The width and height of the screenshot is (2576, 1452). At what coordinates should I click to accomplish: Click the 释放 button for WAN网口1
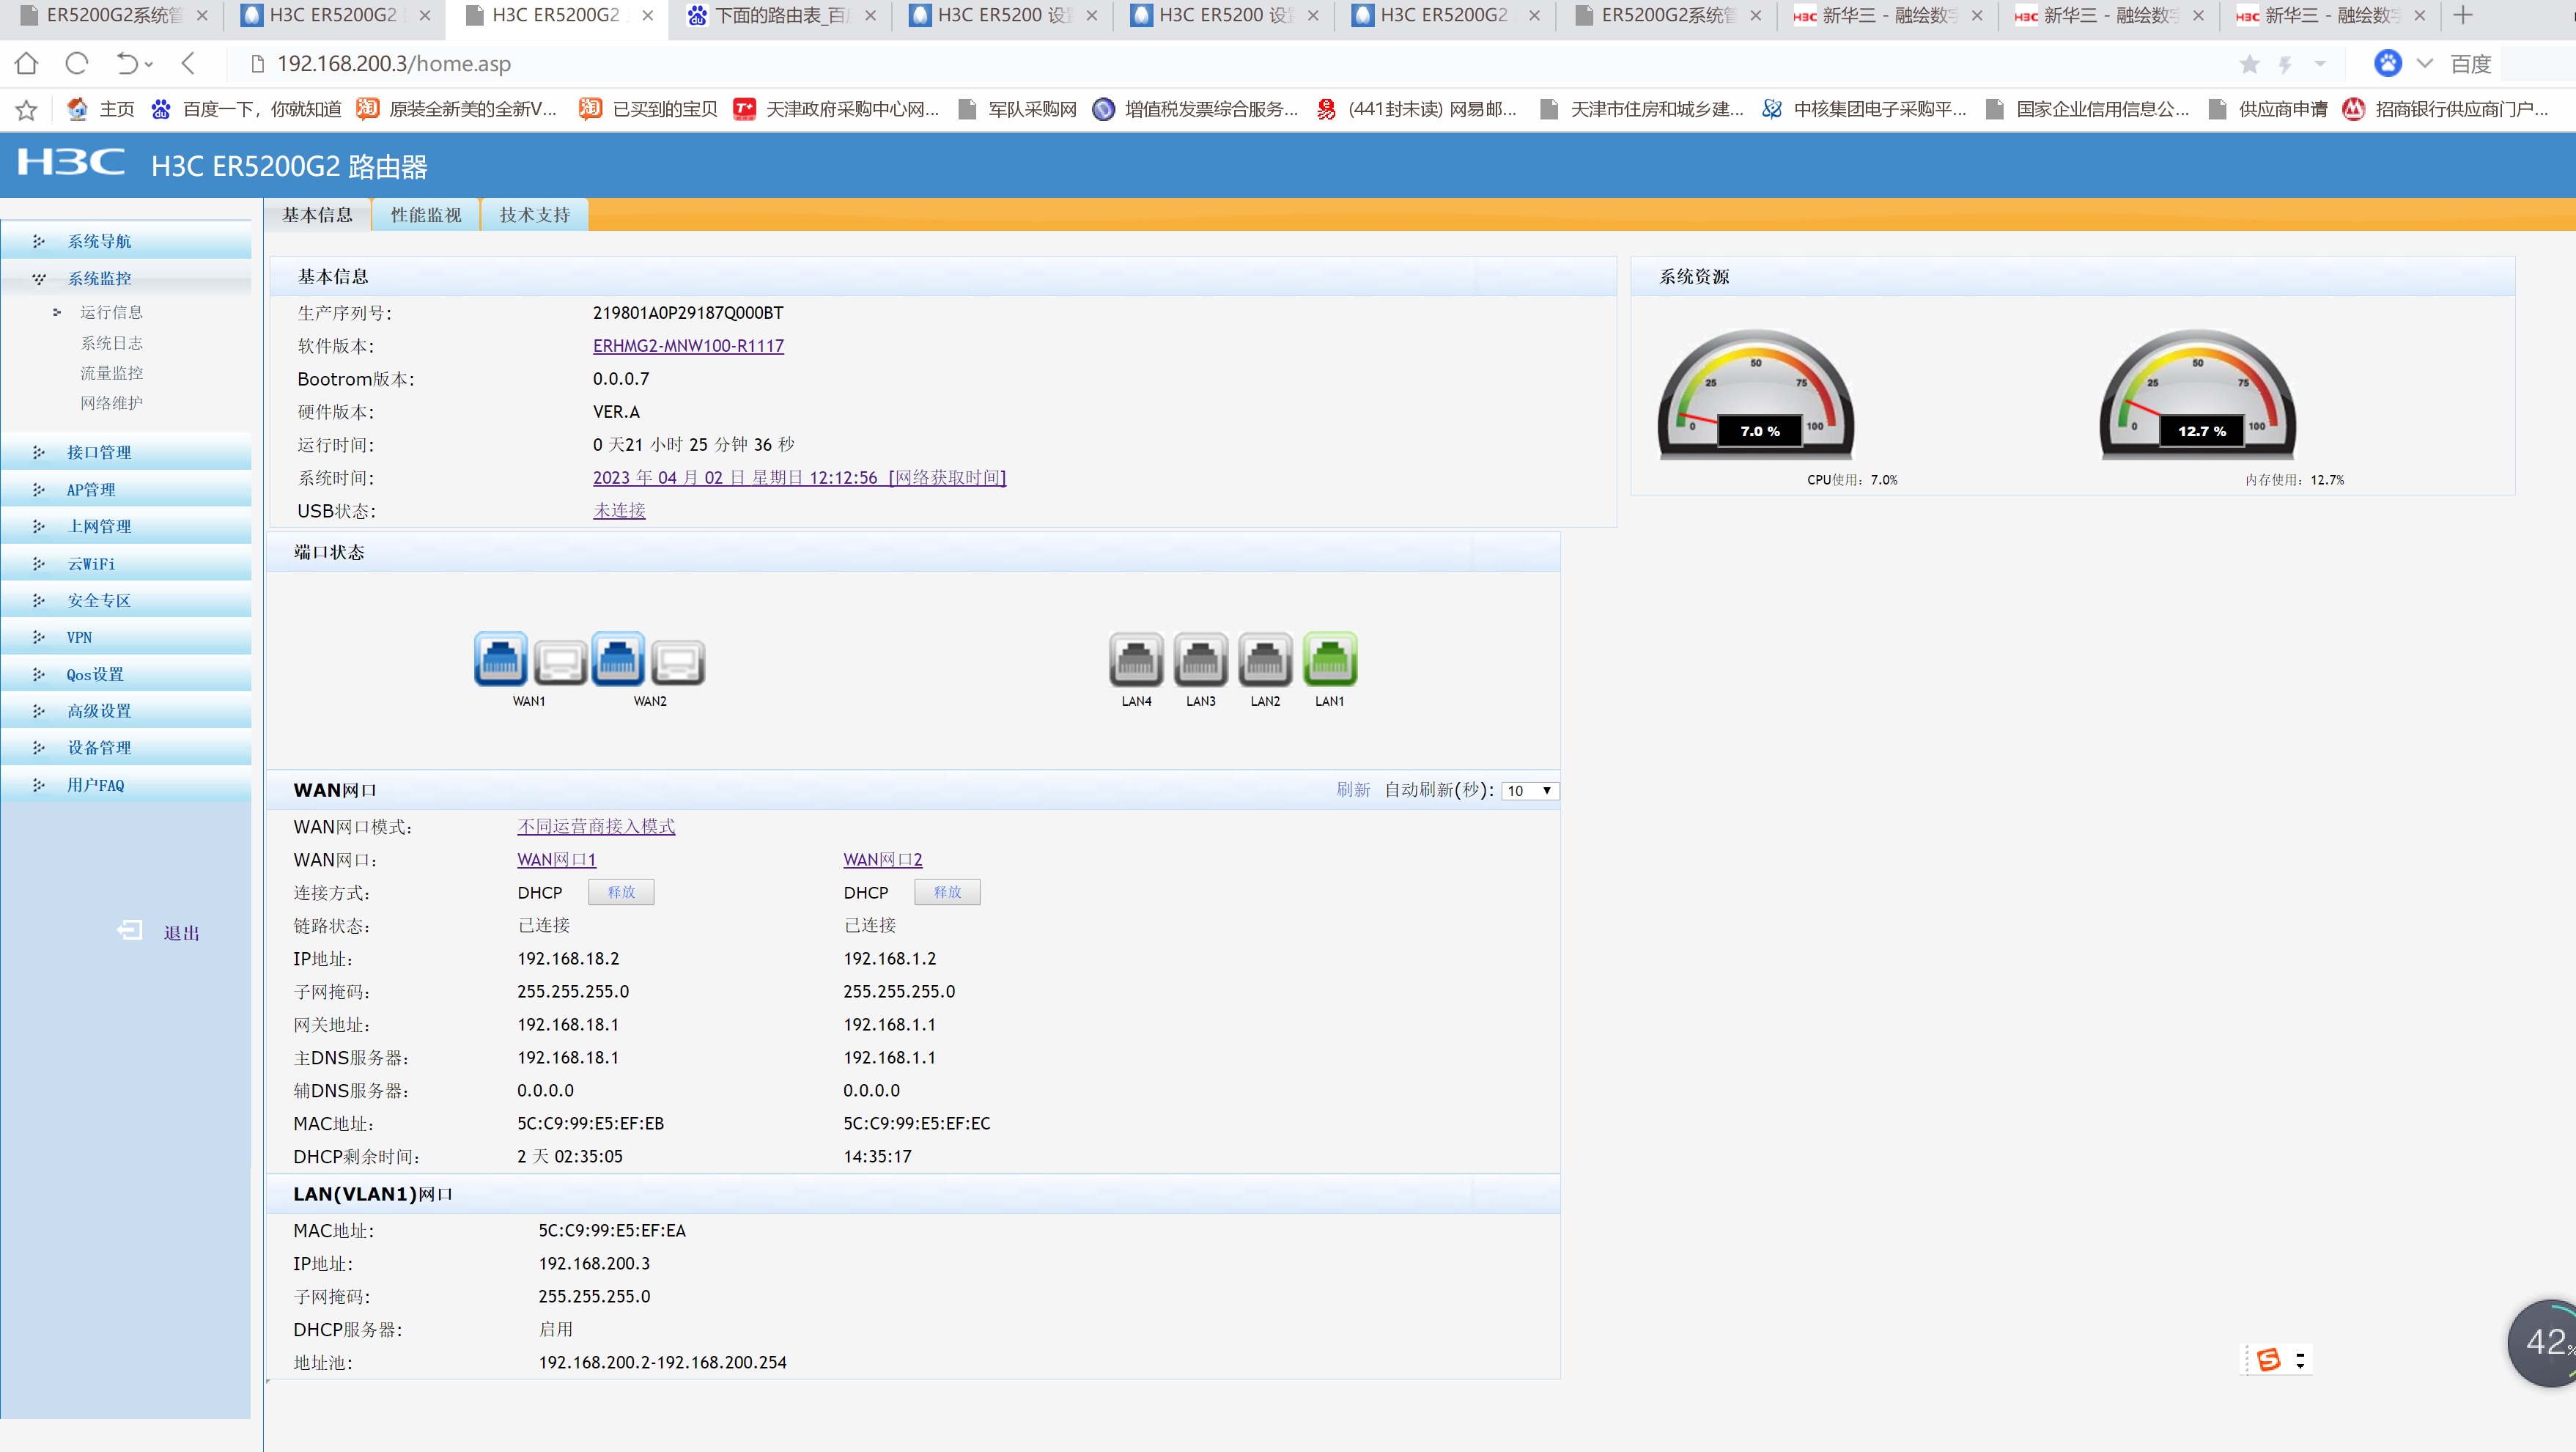tap(621, 892)
